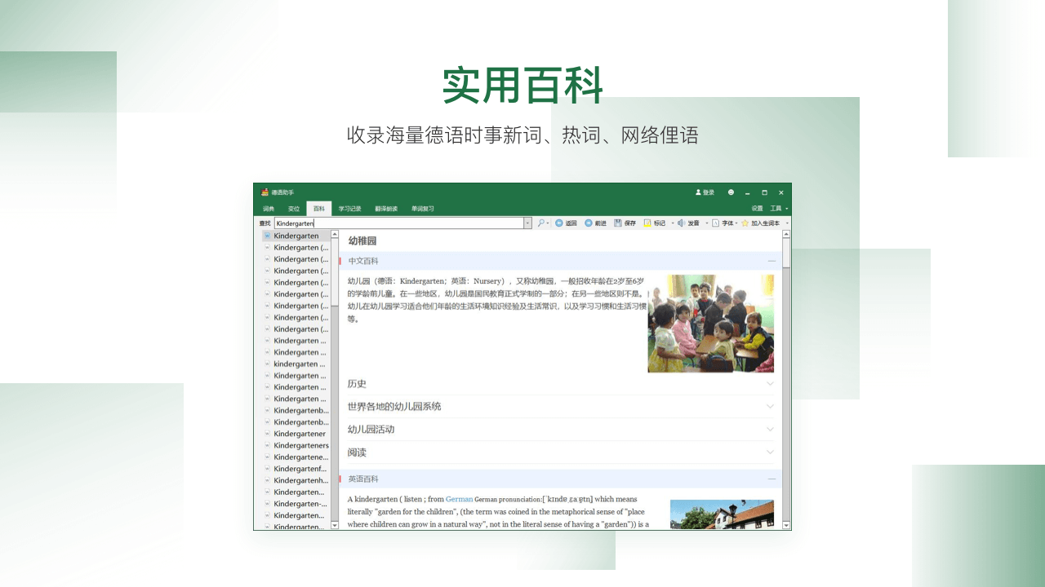Viewport: 1045px width, 587px height.
Task: Switch to the 翻译朗读 tab
Action: 385,208
